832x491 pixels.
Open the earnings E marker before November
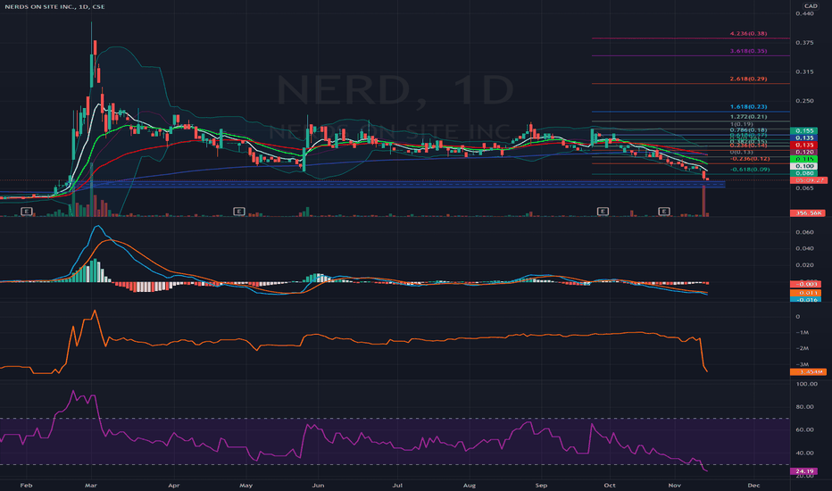(x=664, y=212)
